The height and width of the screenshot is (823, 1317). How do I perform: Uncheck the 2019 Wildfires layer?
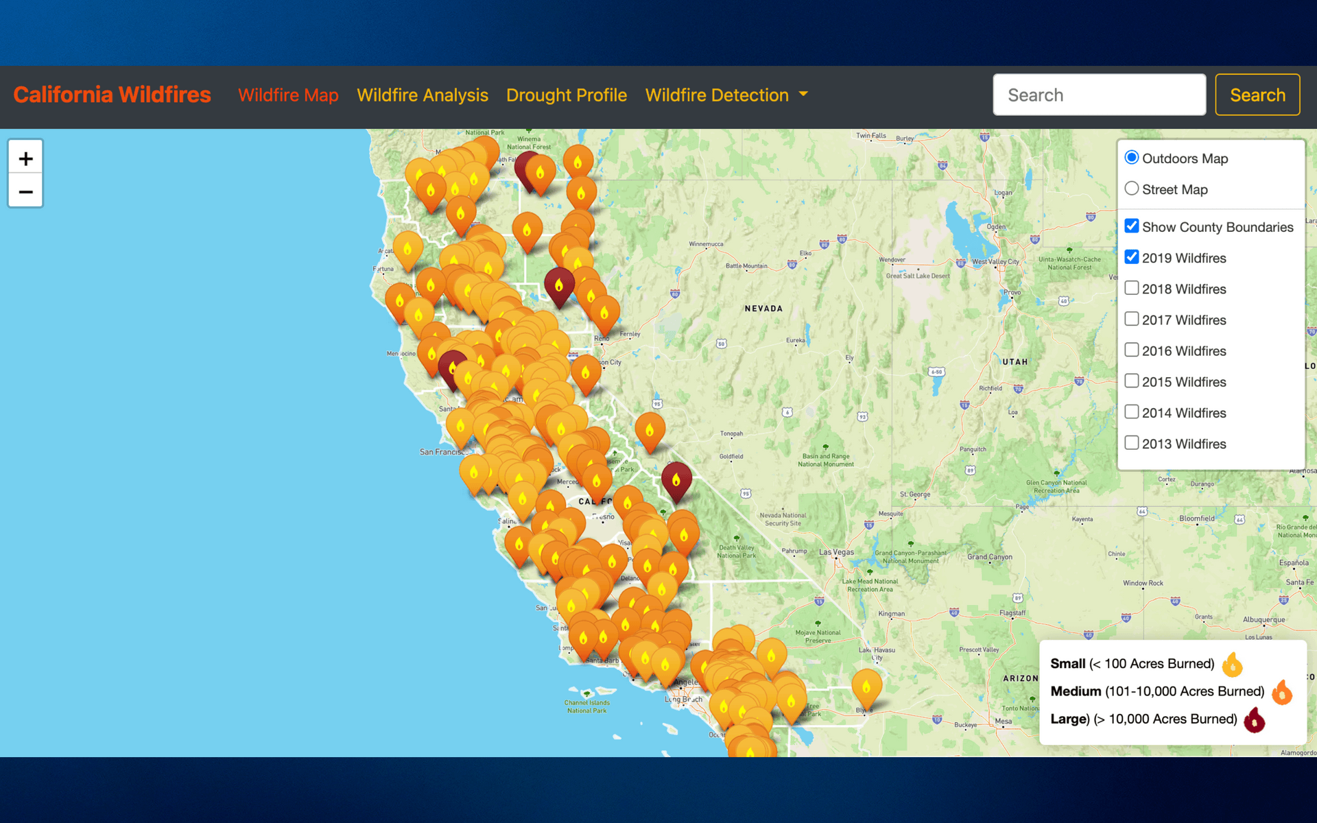(1132, 257)
